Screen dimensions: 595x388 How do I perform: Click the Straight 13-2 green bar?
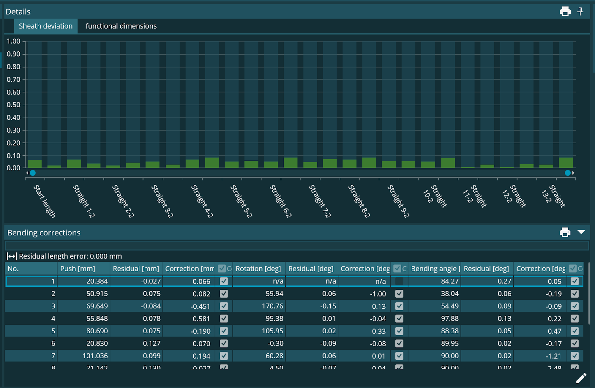click(566, 163)
